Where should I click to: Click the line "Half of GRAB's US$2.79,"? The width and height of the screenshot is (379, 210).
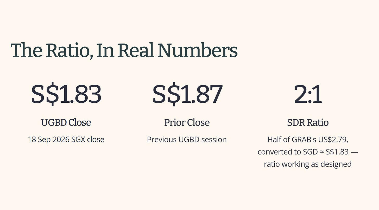click(308, 140)
